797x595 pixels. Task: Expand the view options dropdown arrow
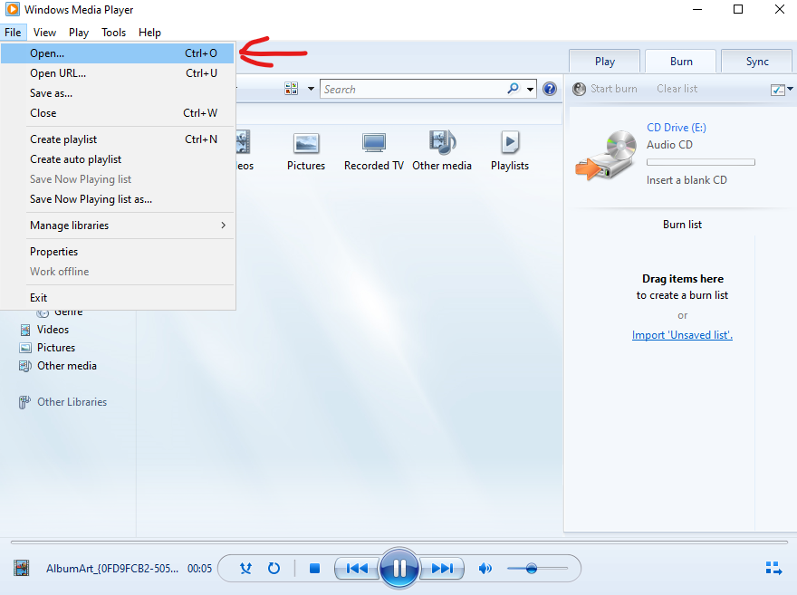tap(311, 89)
